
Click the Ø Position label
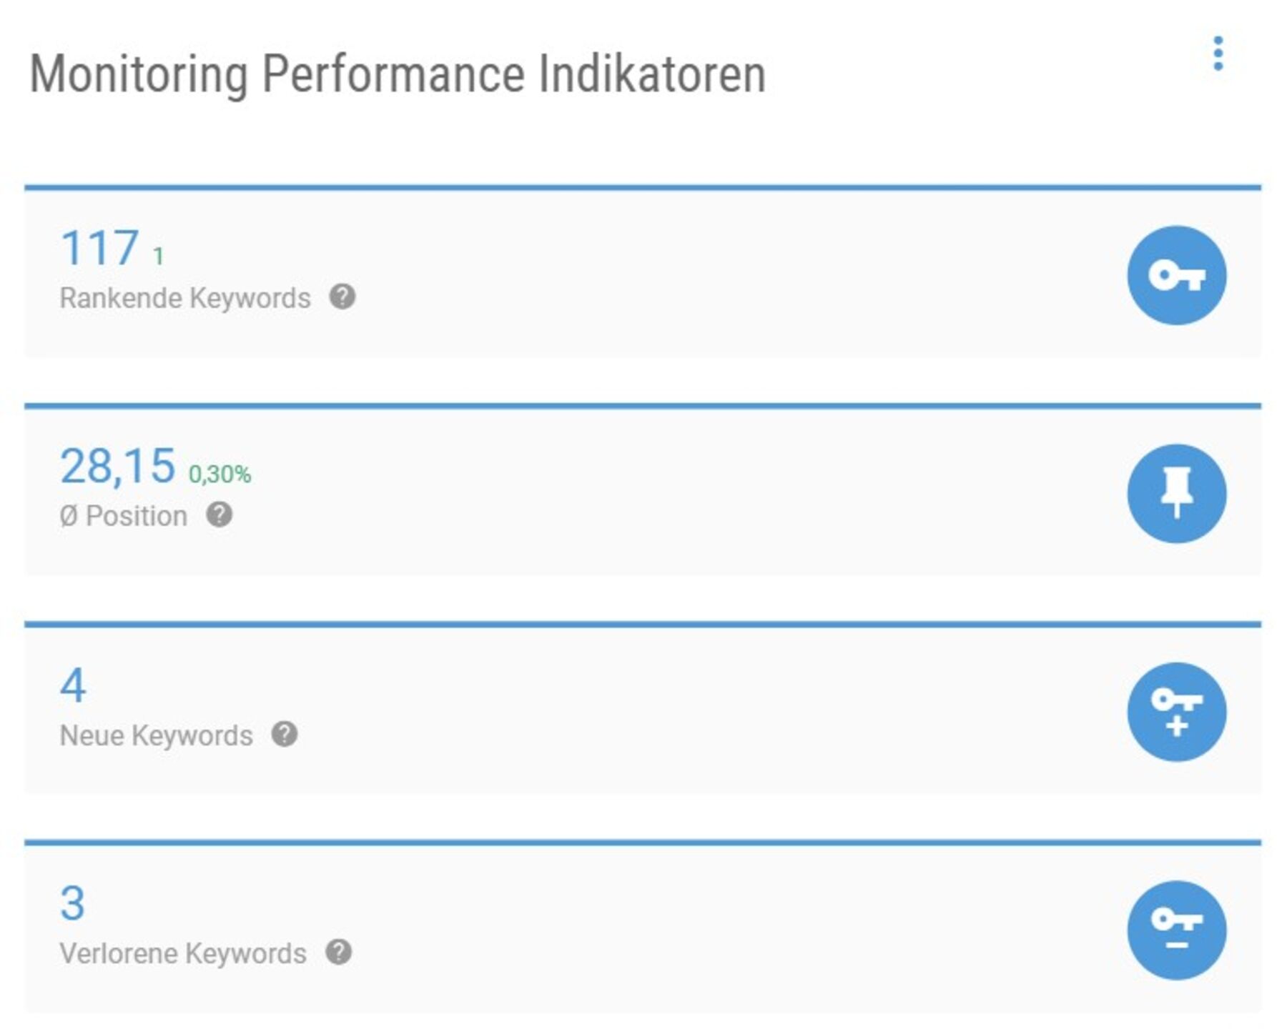(x=123, y=517)
